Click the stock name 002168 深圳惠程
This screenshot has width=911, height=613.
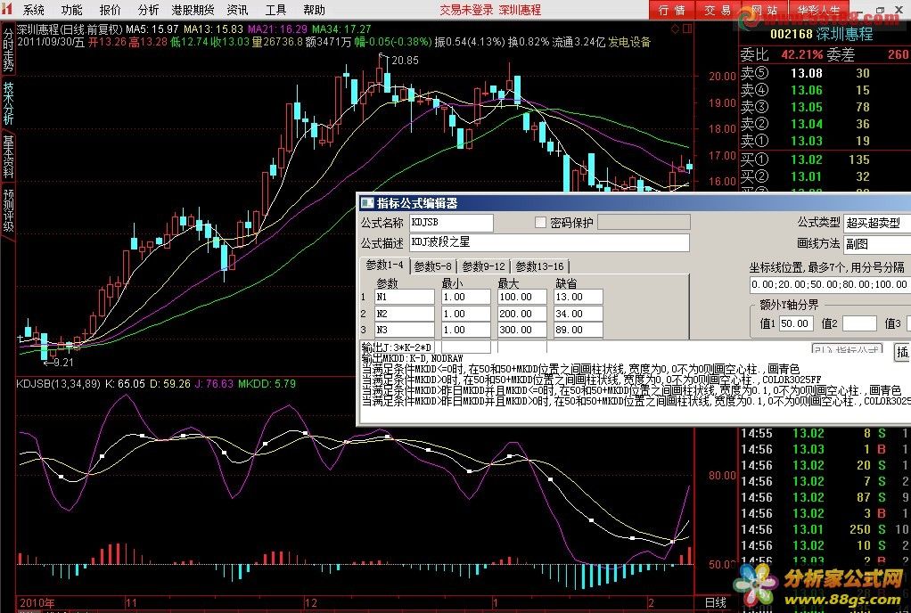(822, 34)
